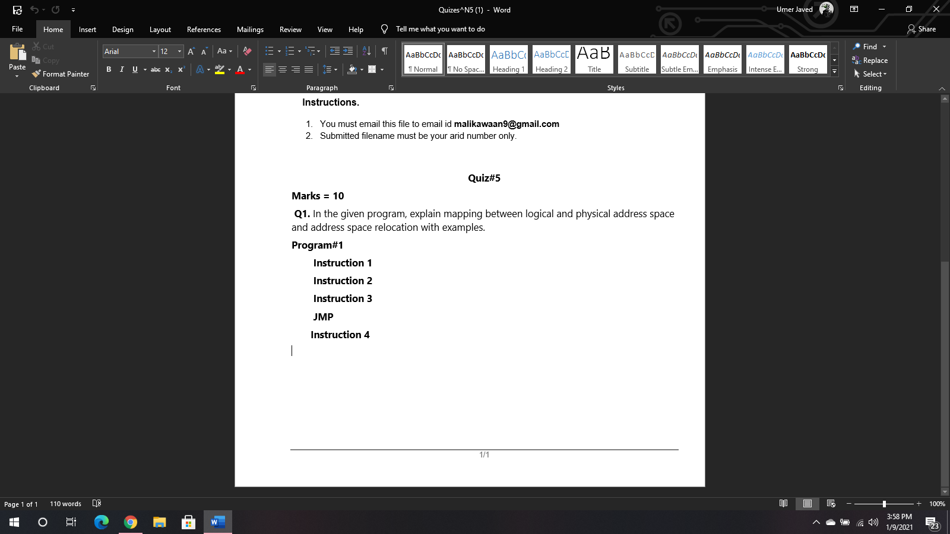Click the Superscript icon
Viewport: 950px width, 534px height.
(180, 69)
